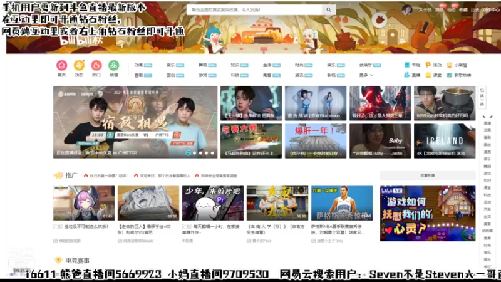Click 大会员 in the top bar

tap(425, 10)
